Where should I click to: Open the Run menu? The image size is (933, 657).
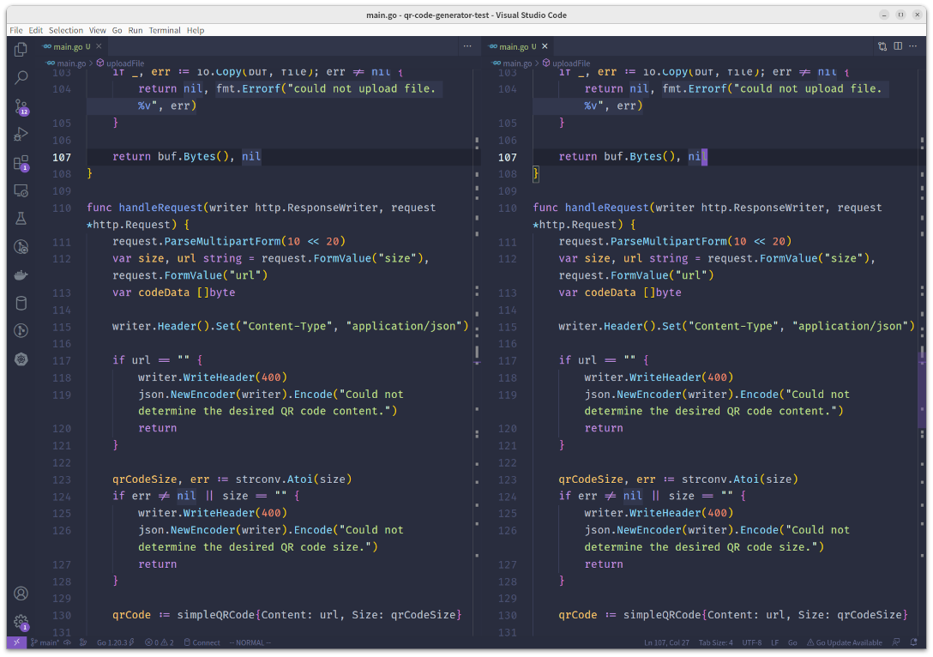click(x=135, y=30)
